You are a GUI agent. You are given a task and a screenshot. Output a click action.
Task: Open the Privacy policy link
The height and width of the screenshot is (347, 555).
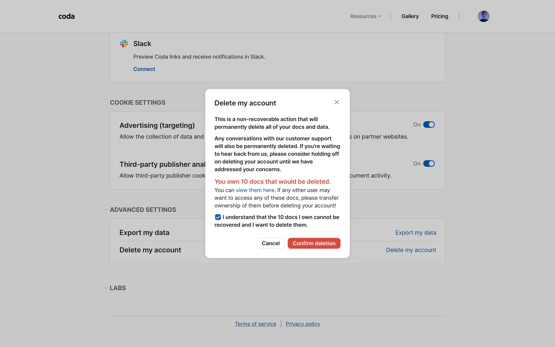[x=303, y=324]
